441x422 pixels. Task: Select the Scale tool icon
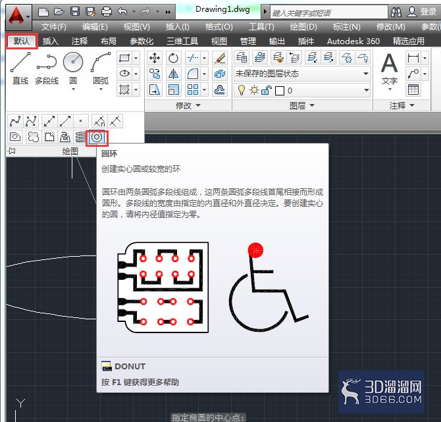pyautogui.click(x=173, y=90)
